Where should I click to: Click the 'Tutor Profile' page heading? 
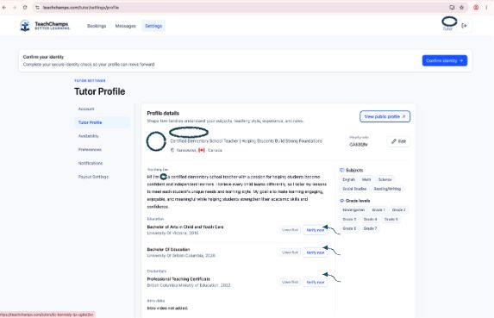coord(99,91)
